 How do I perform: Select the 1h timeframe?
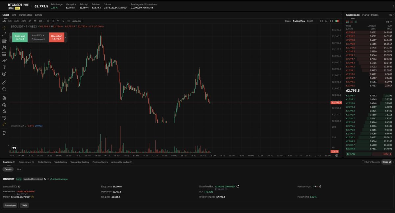[x=30, y=21]
